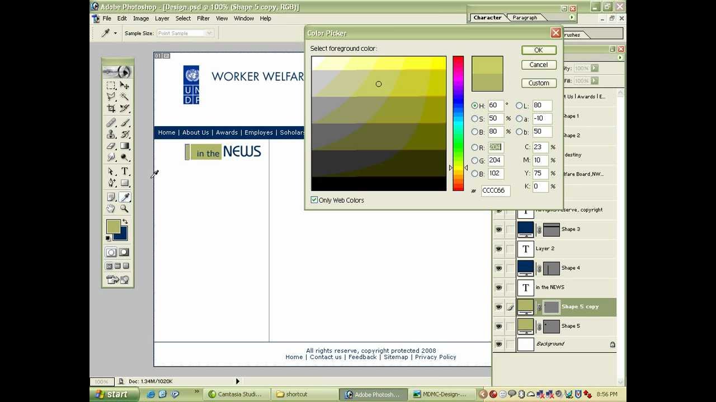Select the S (saturation) radio button
The image size is (716, 402).
[475, 119]
